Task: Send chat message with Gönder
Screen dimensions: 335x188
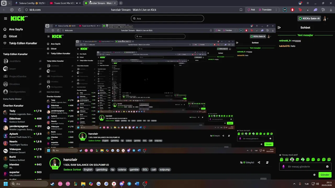Action: (x=325, y=175)
